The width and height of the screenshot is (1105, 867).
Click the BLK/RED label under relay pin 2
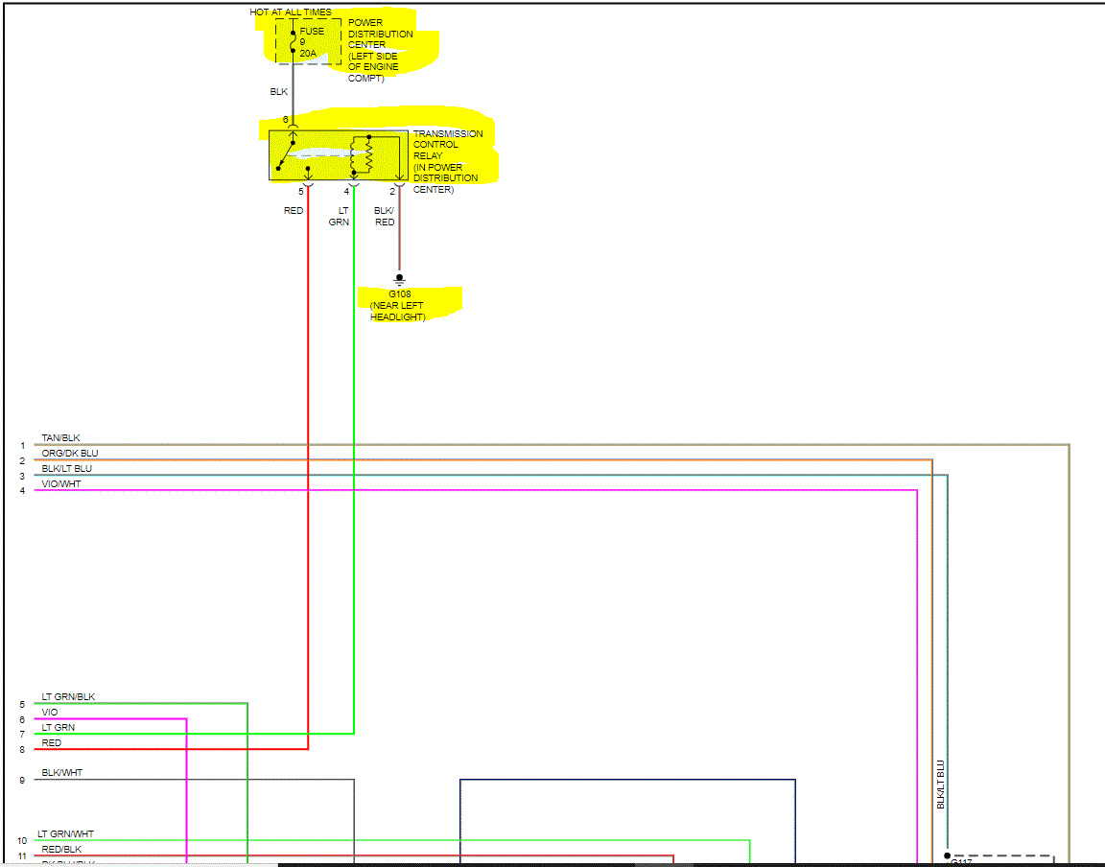pos(384,217)
